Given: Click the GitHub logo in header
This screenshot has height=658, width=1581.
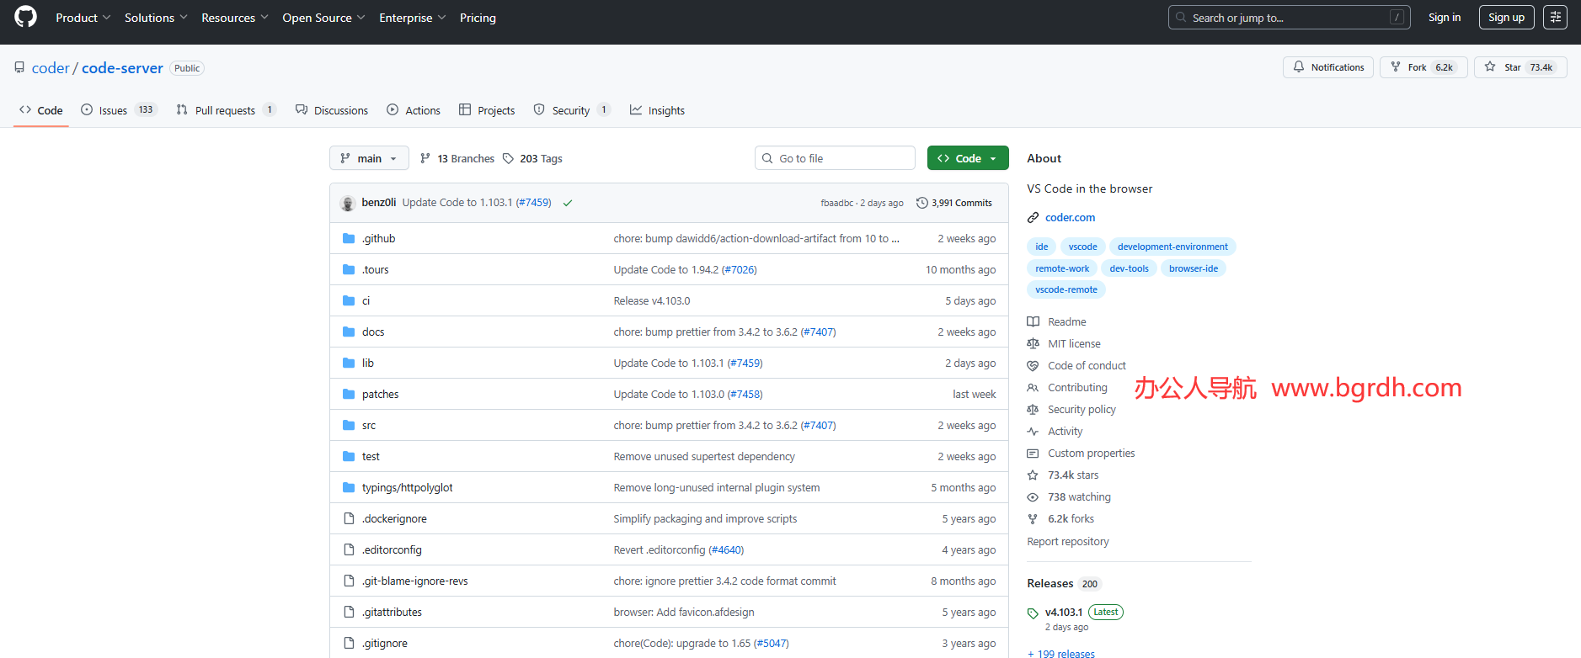Looking at the screenshot, I should tap(26, 17).
